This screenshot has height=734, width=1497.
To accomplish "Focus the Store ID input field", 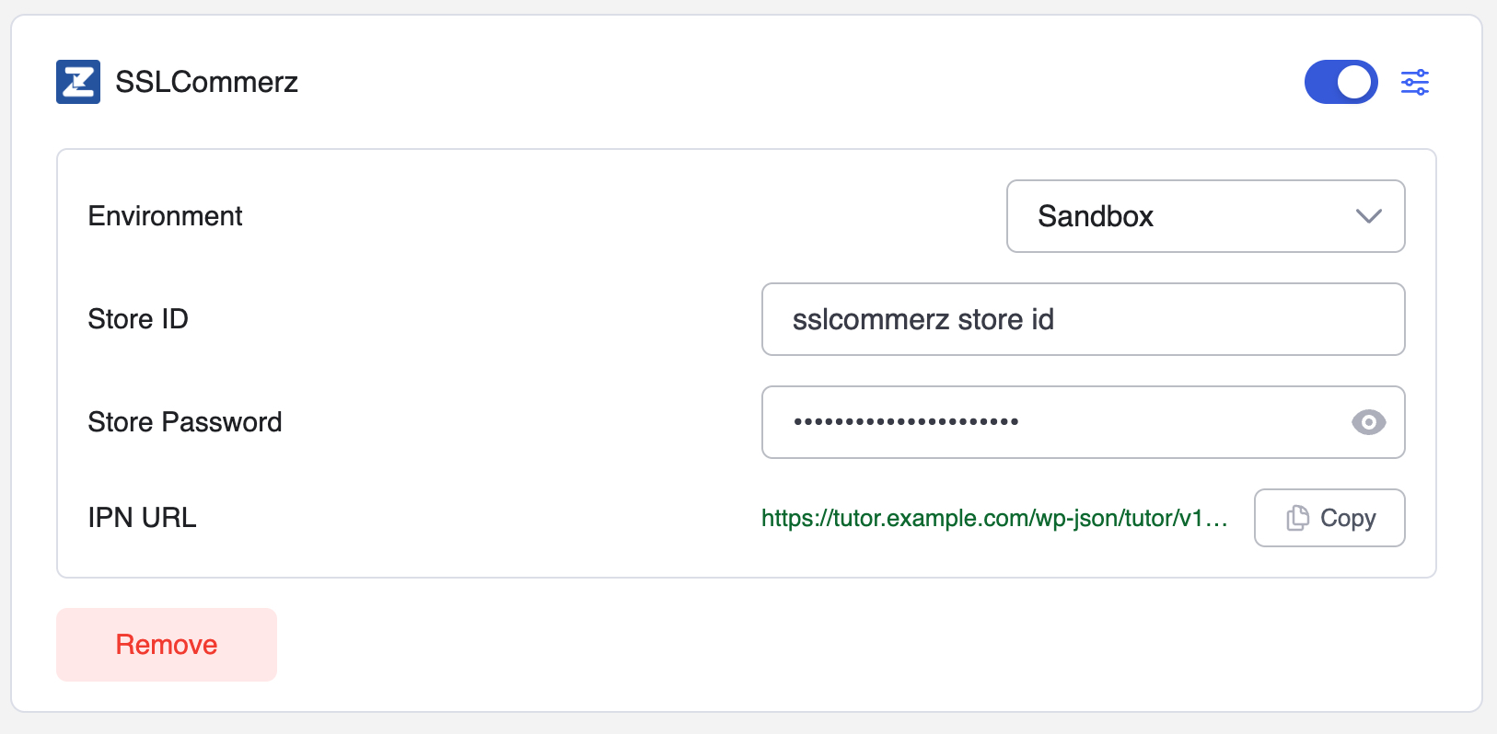I will (x=1083, y=319).
